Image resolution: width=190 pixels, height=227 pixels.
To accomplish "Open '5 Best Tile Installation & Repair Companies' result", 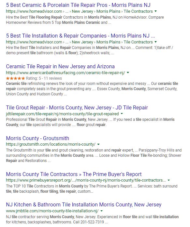I will click(x=80, y=36).
